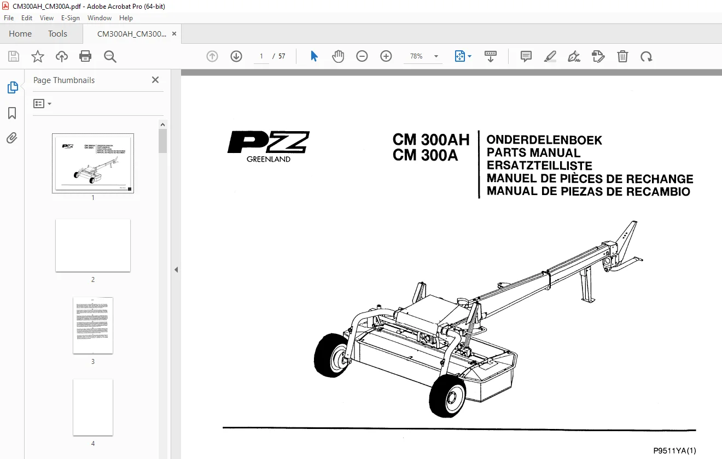The image size is (722, 459).
Task: Click the P9511YA(1) document code
Action: point(674,451)
